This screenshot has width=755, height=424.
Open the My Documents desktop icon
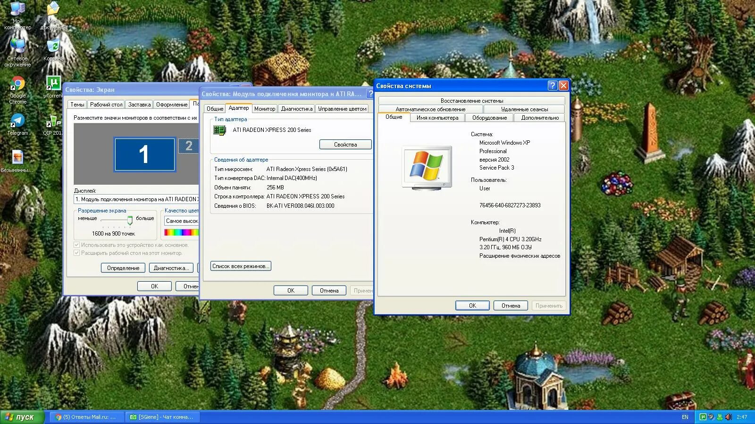coord(54,15)
